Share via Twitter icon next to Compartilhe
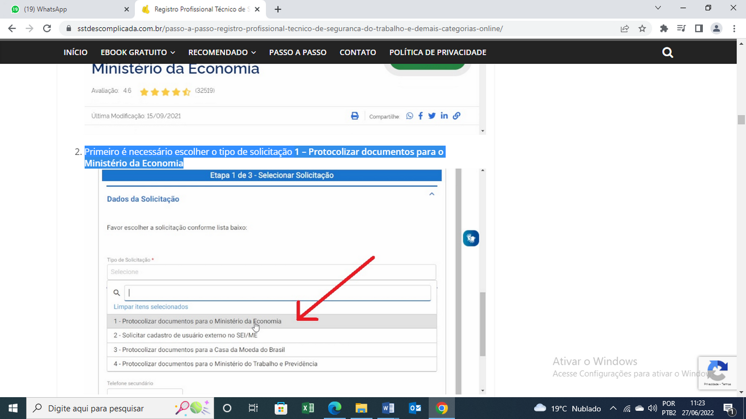746x419 pixels. (432, 116)
